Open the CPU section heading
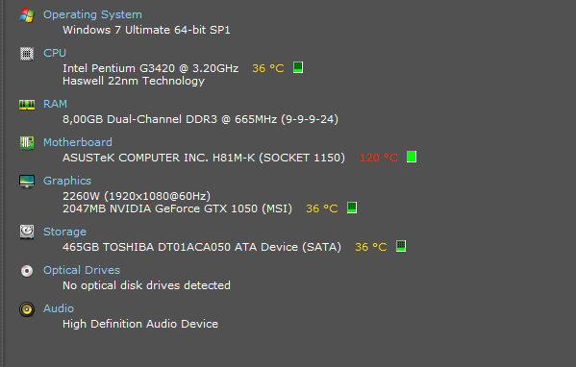 coord(55,53)
